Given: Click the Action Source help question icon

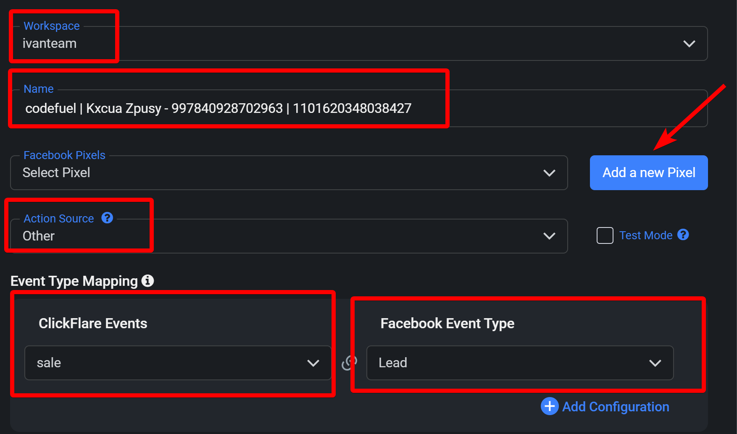Looking at the screenshot, I should click(107, 218).
